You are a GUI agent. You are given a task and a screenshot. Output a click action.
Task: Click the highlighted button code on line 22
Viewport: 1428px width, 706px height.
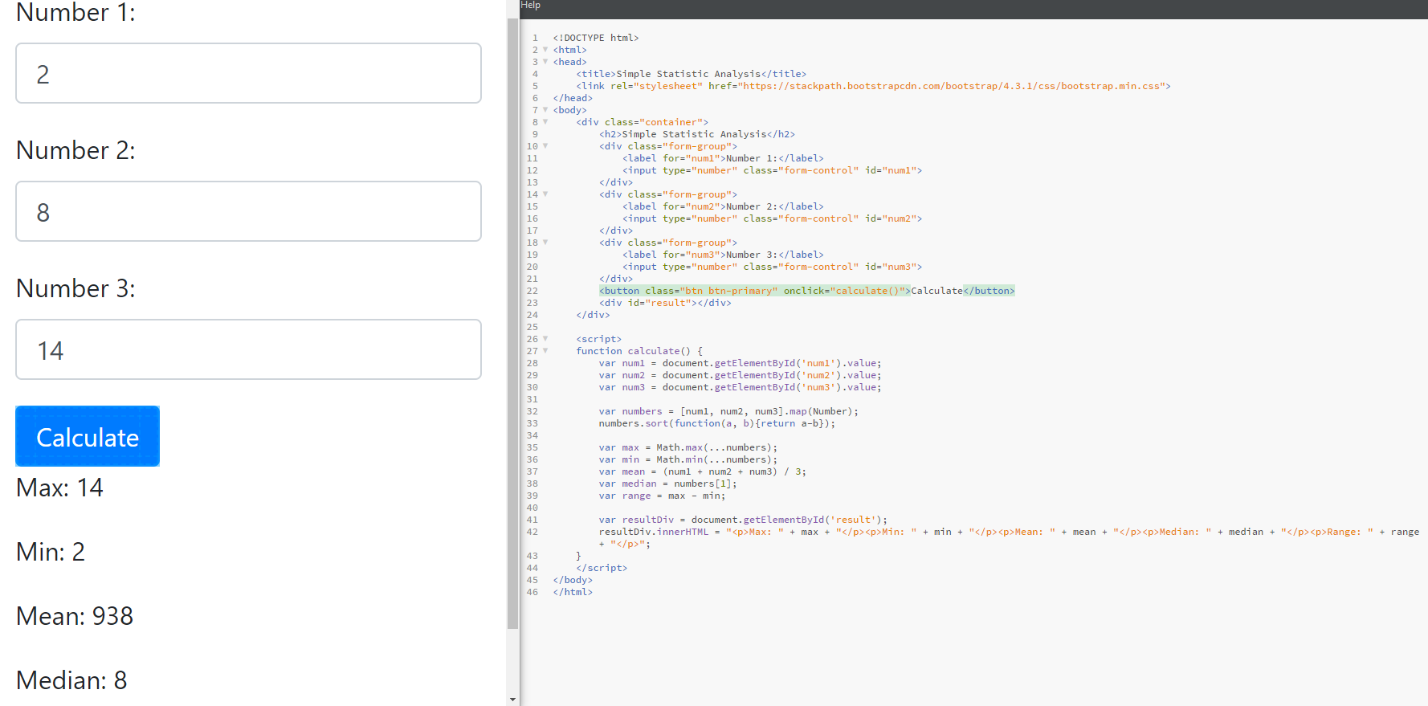[807, 291]
